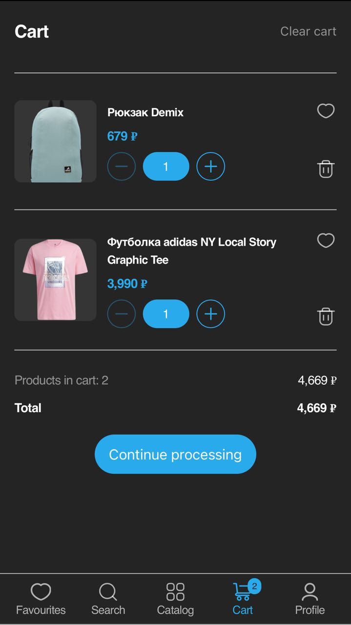Click the Clear cart link
Screen dimensions: 351x625
(x=308, y=31)
